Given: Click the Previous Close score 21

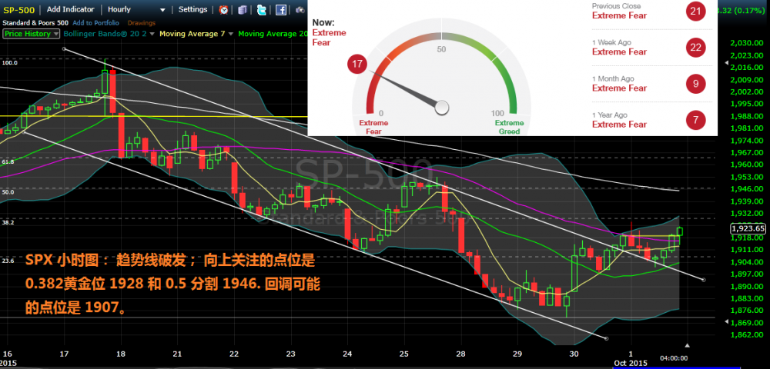Looking at the screenshot, I should point(695,12).
